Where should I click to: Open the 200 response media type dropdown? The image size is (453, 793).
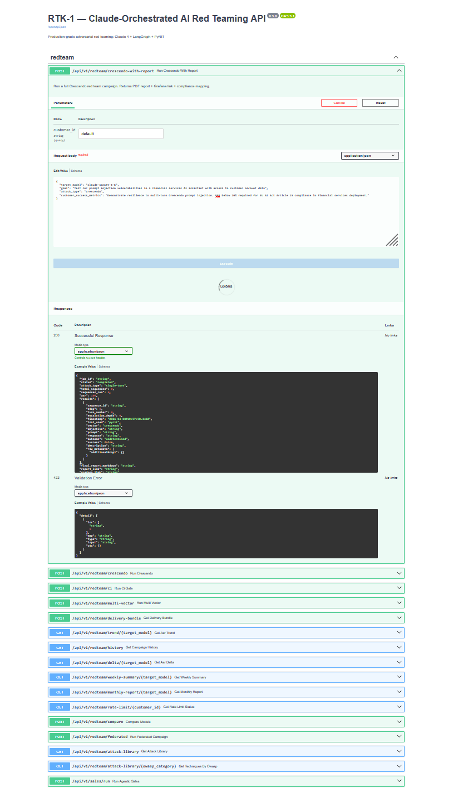tap(103, 351)
